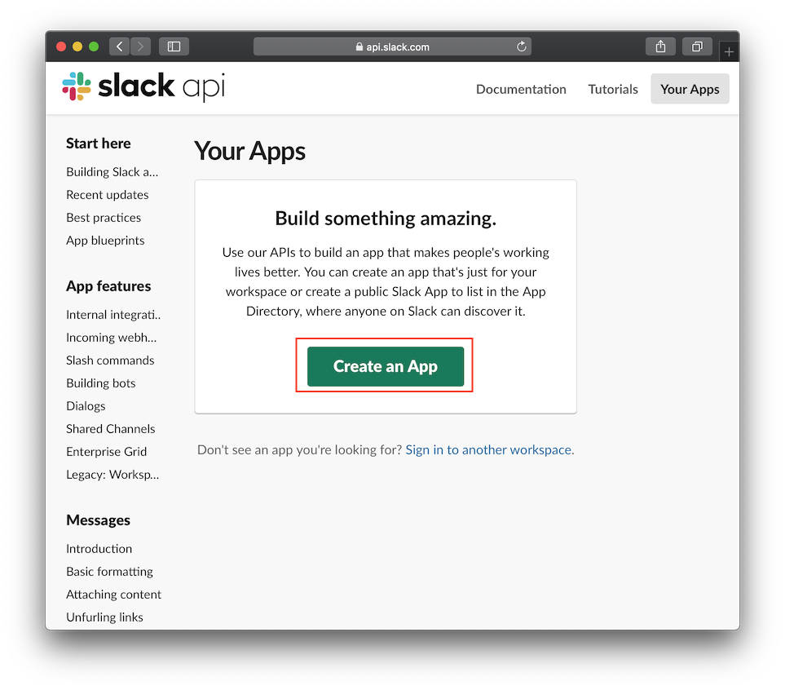The width and height of the screenshot is (785, 690).
Task: Open the Share icon in toolbar
Action: point(660,46)
